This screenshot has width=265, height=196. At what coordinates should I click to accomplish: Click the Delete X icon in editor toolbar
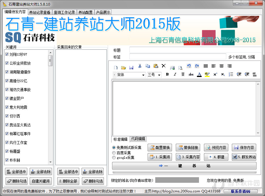point(163,66)
